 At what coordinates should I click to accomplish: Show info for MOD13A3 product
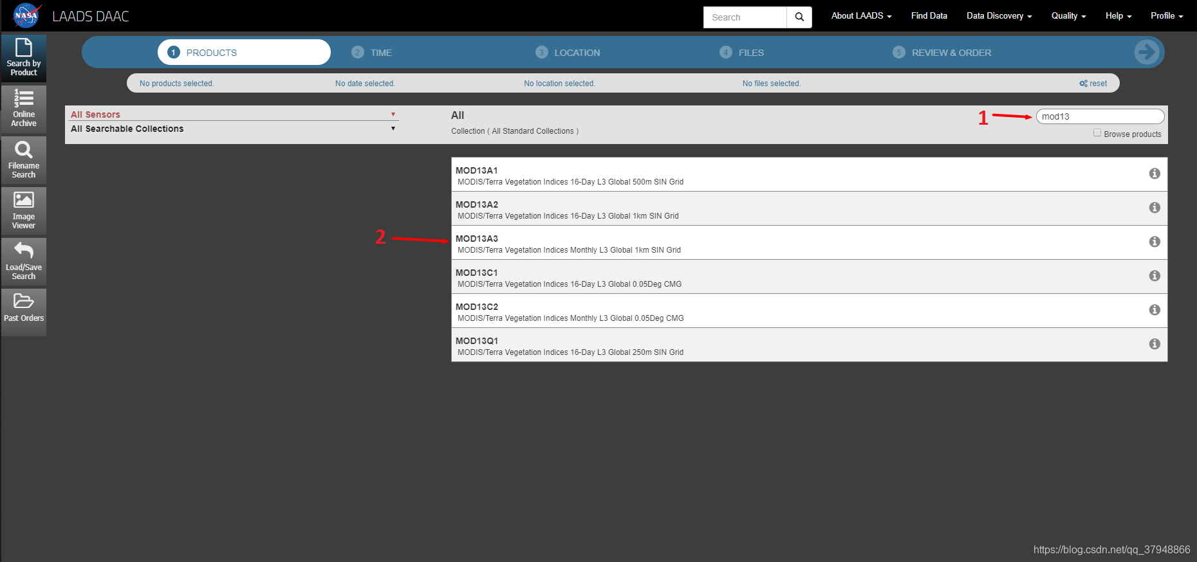coord(1155,242)
